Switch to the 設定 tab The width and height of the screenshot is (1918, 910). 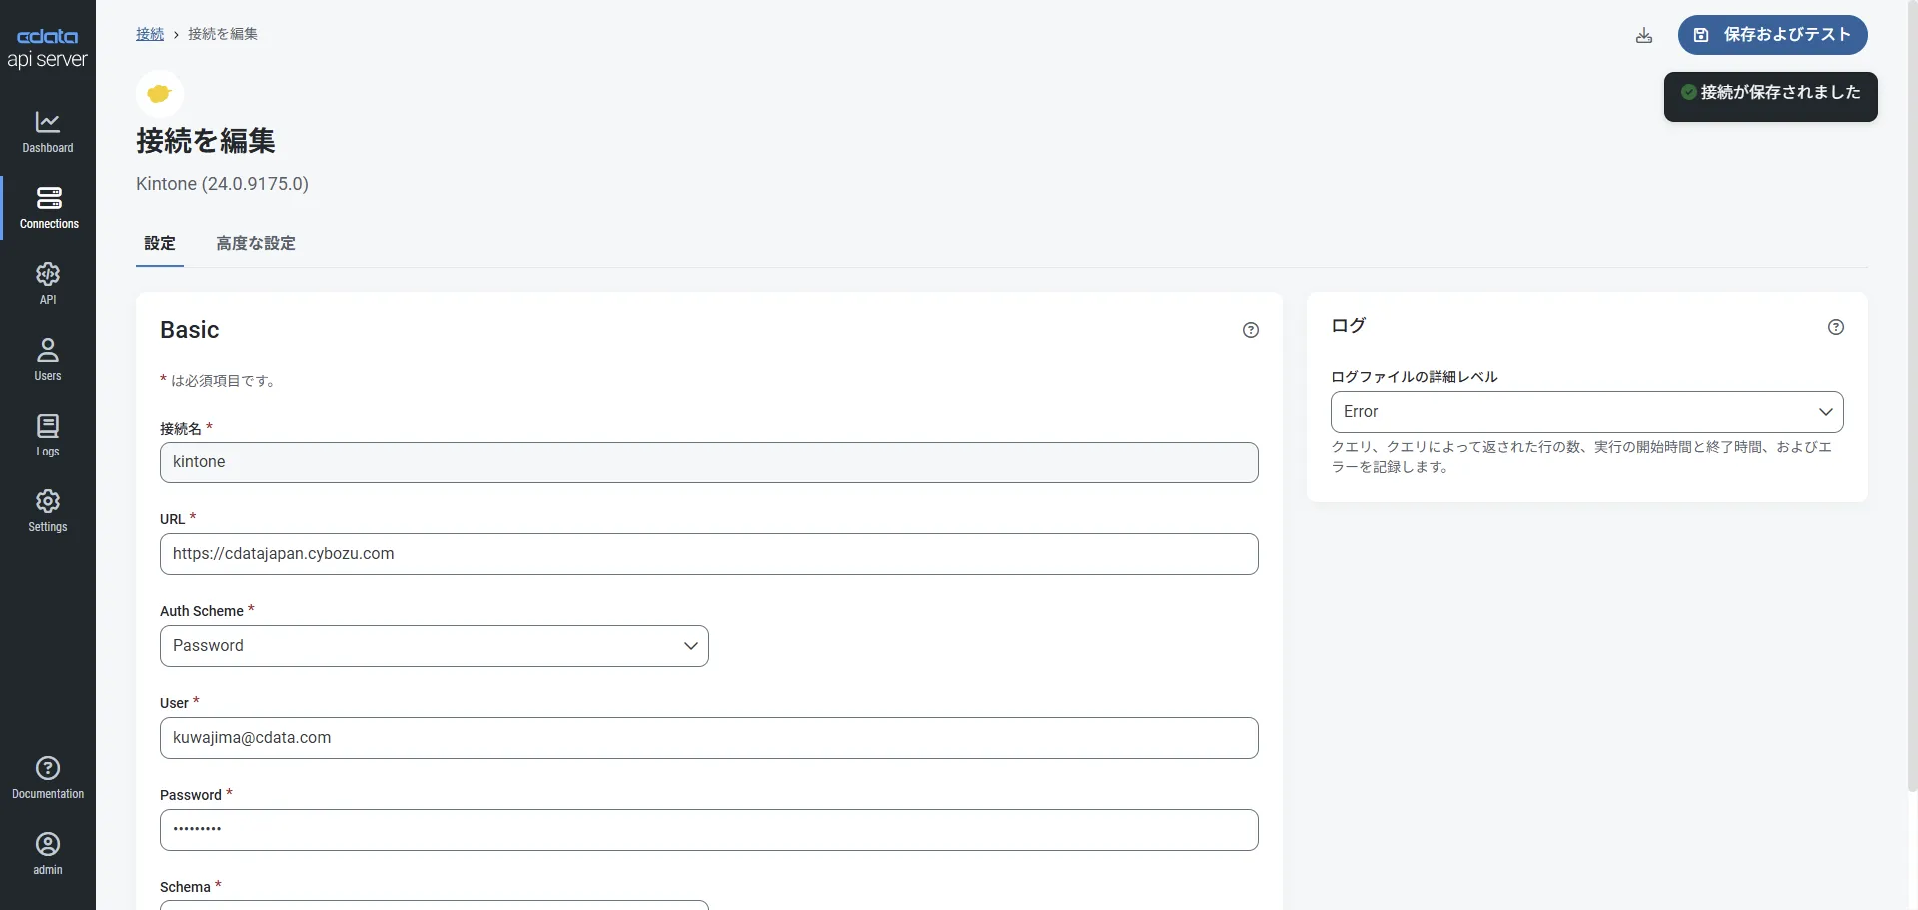tap(160, 243)
